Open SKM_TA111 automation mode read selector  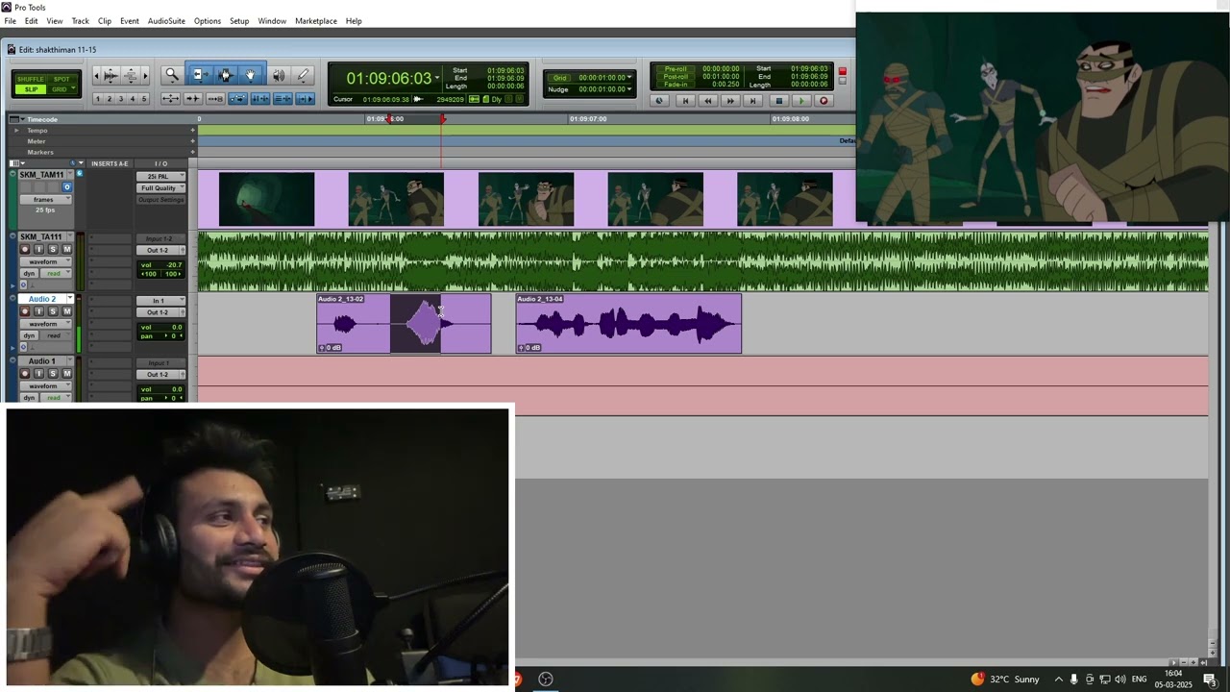coord(56,274)
